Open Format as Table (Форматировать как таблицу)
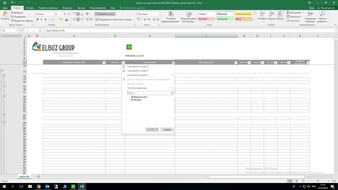Screen dimensions: 338x190 tap(189, 17)
